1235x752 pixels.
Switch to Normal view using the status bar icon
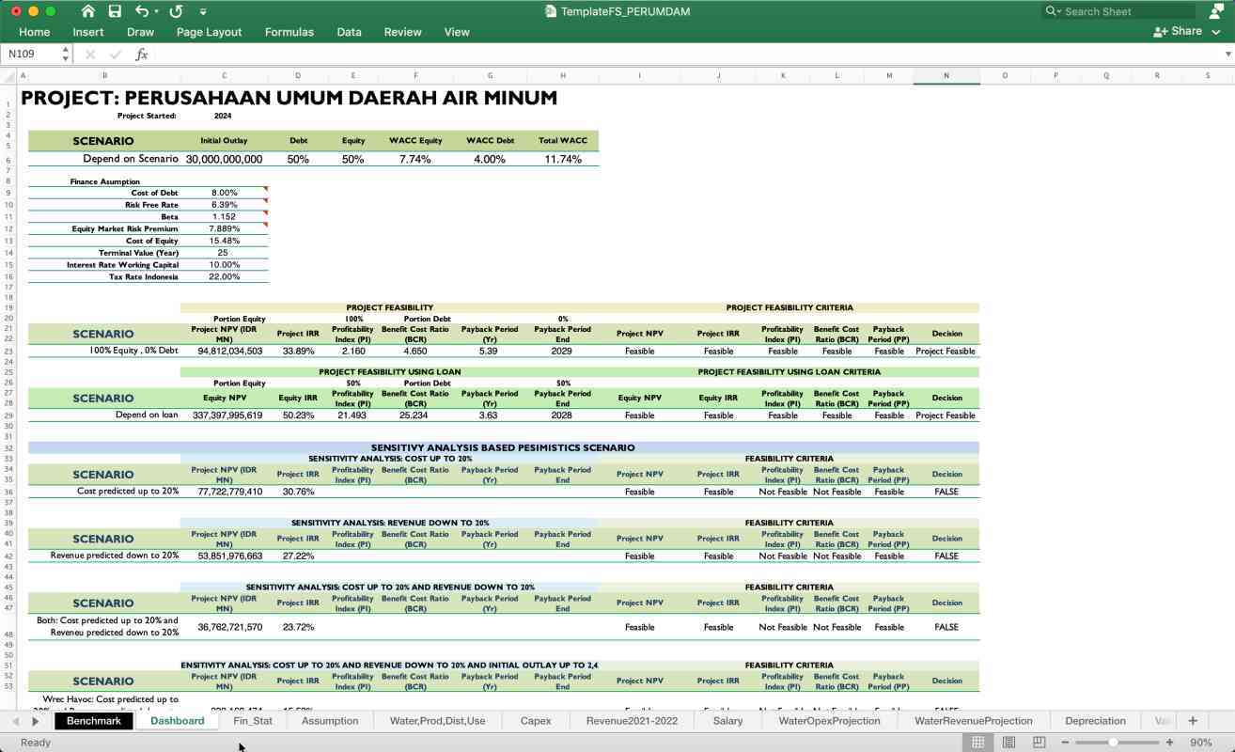point(977,742)
